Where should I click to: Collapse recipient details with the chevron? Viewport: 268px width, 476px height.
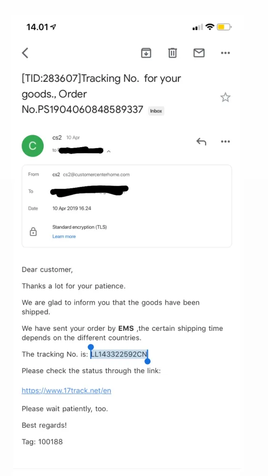(x=109, y=151)
